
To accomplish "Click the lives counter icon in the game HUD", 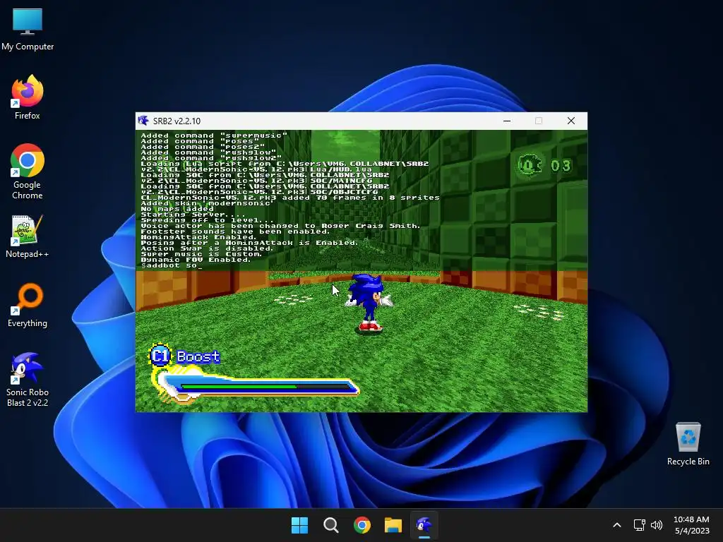I will point(530,165).
